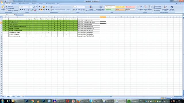Open the number format dropdown
184x103 pixels.
[84, 7]
